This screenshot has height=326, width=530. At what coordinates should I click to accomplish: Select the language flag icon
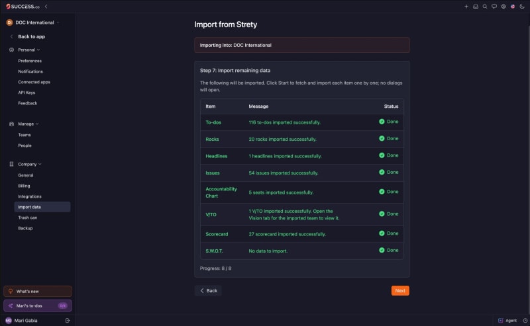click(513, 7)
